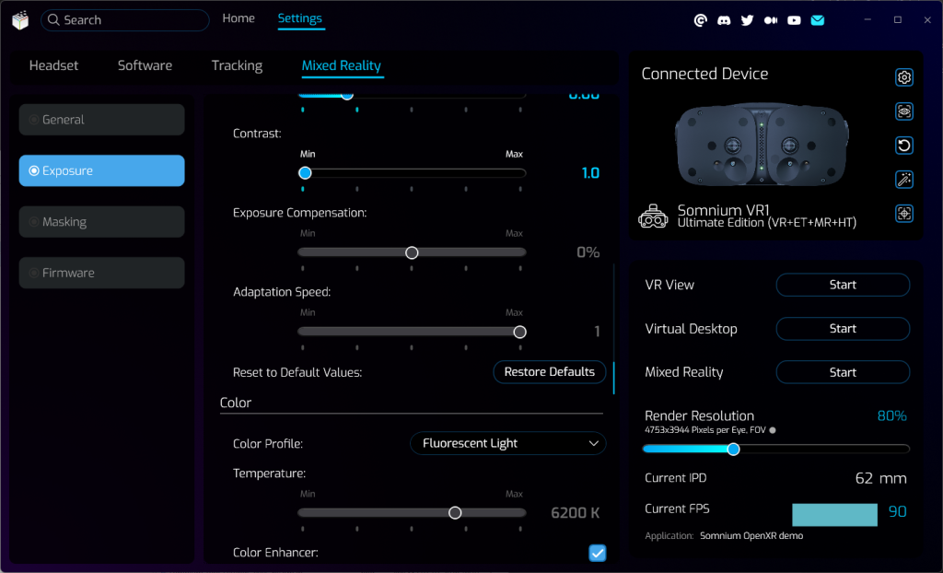Click the blue mail envelope icon
This screenshot has height=573, width=943.
coord(817,20)
